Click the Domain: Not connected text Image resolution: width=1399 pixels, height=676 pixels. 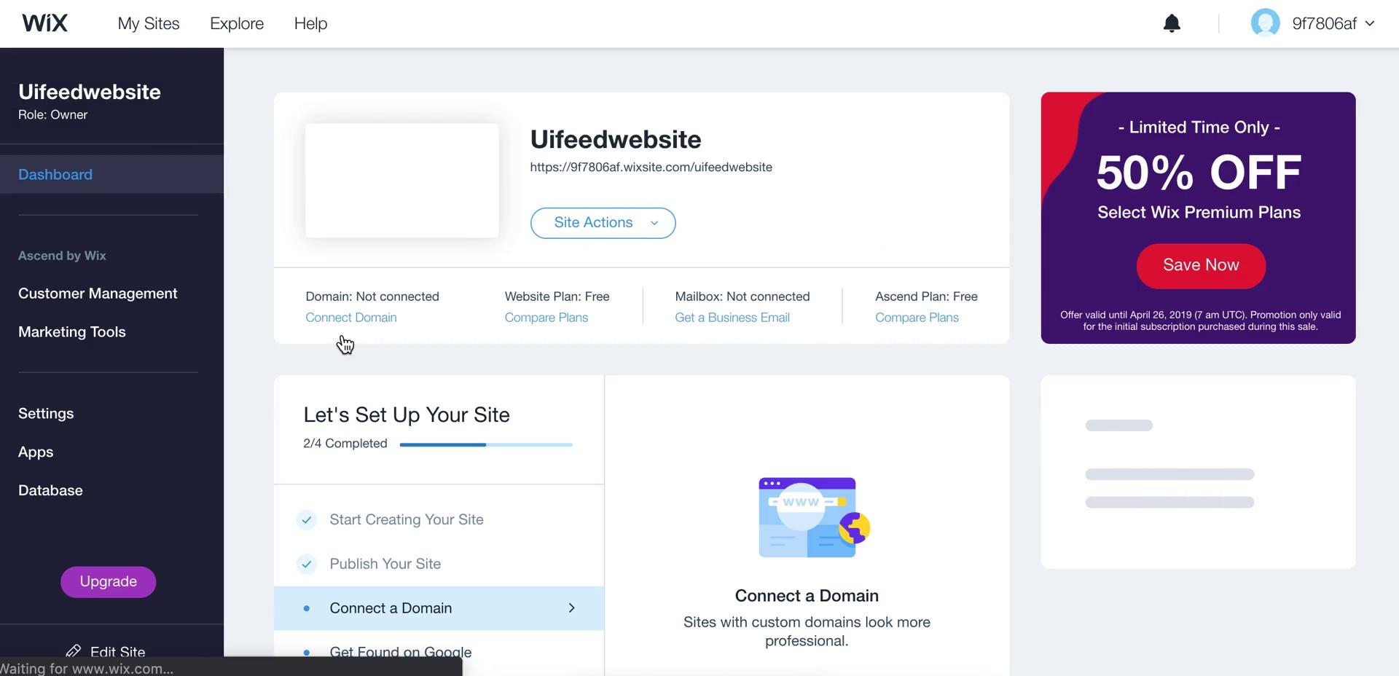[x=372, y=296]
